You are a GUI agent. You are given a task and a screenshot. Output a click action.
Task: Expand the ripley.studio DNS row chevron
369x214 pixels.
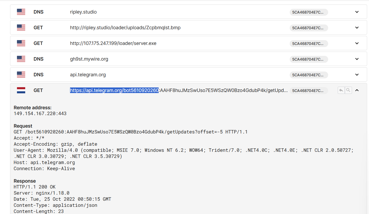pyautogui.click(x=357, y=12)
